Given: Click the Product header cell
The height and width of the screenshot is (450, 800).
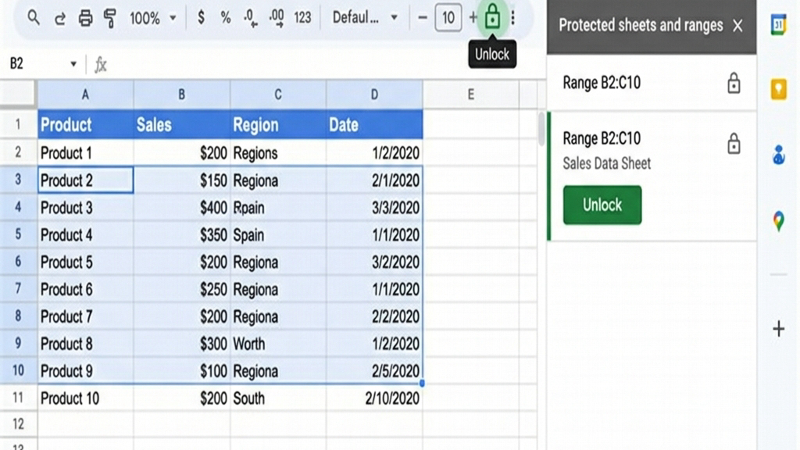Looking at the screenshot, I should pyautogui.click(x=85, y=124).
